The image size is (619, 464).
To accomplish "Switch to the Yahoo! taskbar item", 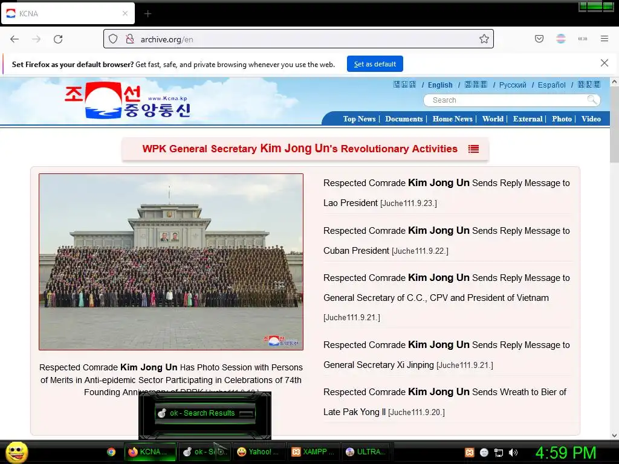I will pyautogui.click(x=258, y=452).
